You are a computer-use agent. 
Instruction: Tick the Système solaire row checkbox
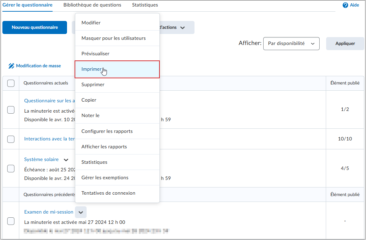(11, 169)
